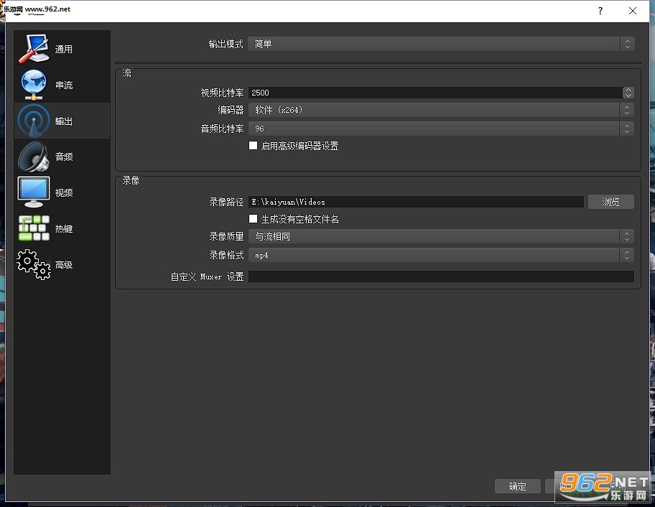Toggle 生成没有空格文件名 checkbox

pyautogui.click(x=253, y=219)
